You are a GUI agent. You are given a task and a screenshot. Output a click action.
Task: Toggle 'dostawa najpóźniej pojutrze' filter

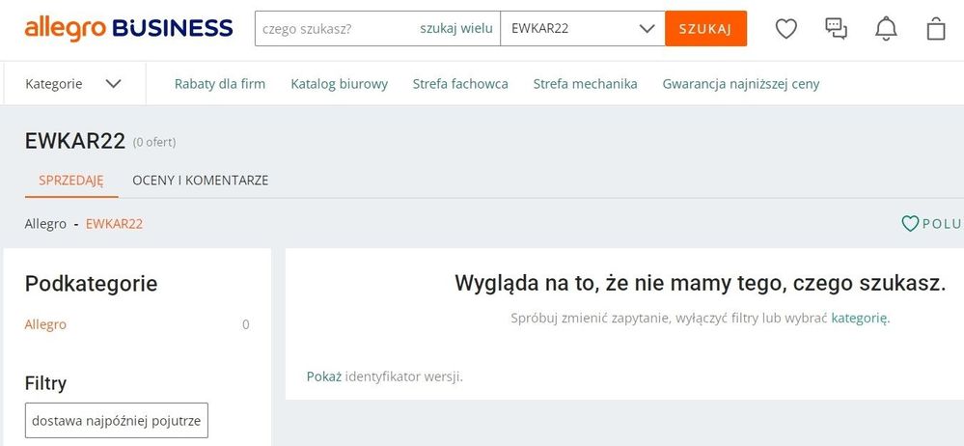(x=116, y=421)
